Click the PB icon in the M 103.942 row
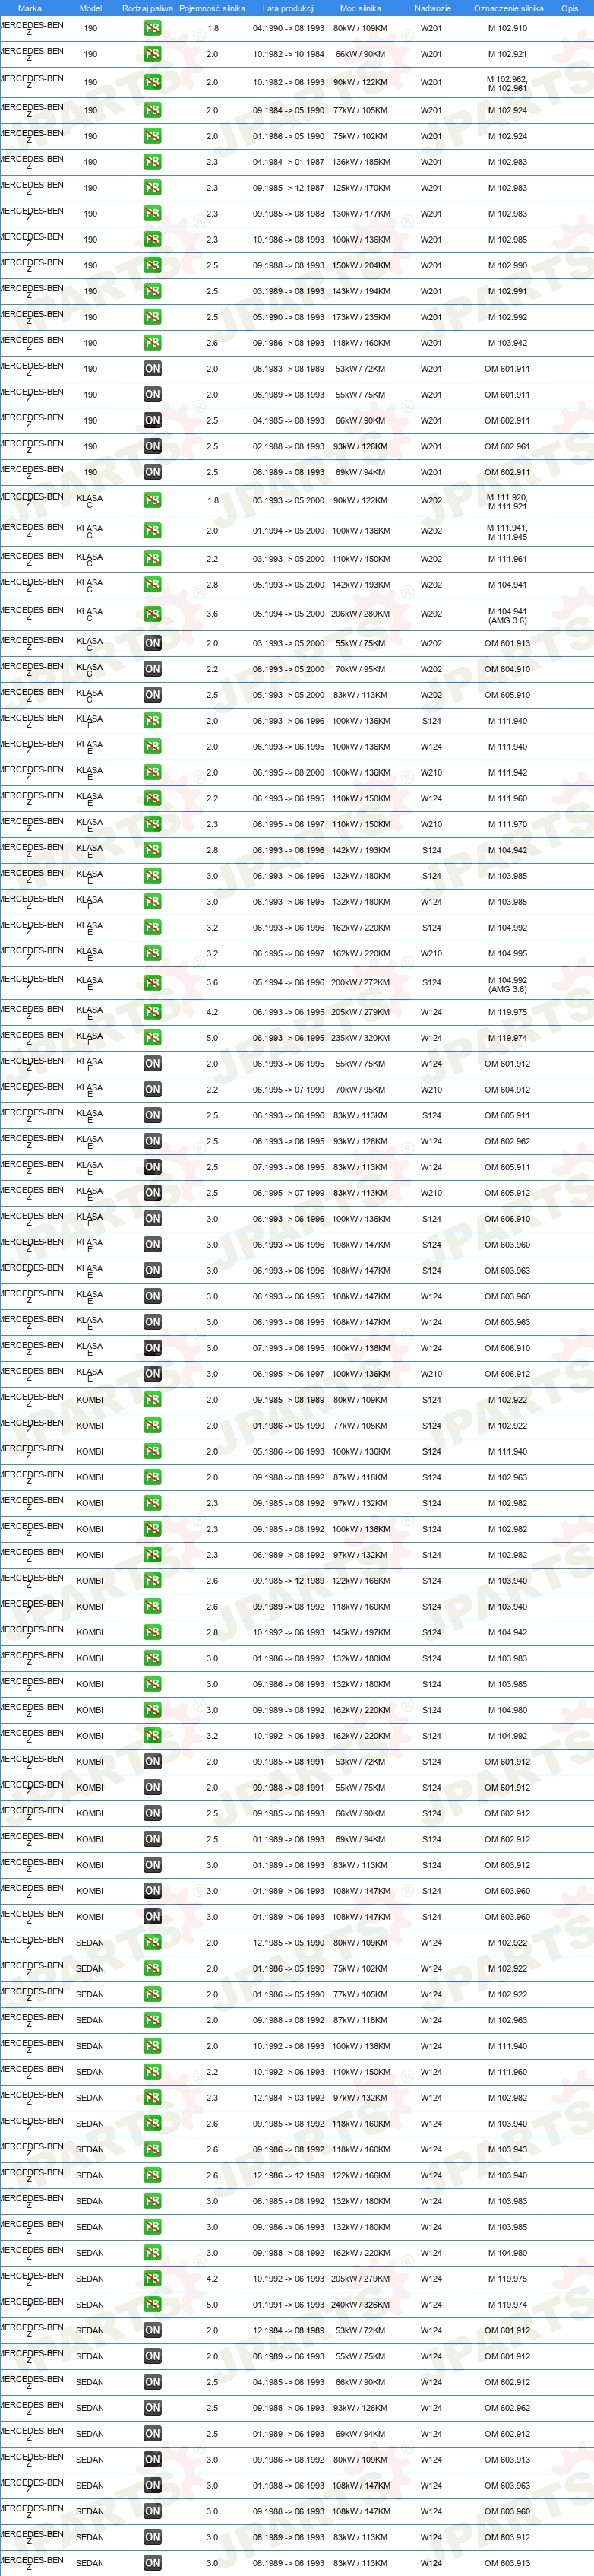 152,343
